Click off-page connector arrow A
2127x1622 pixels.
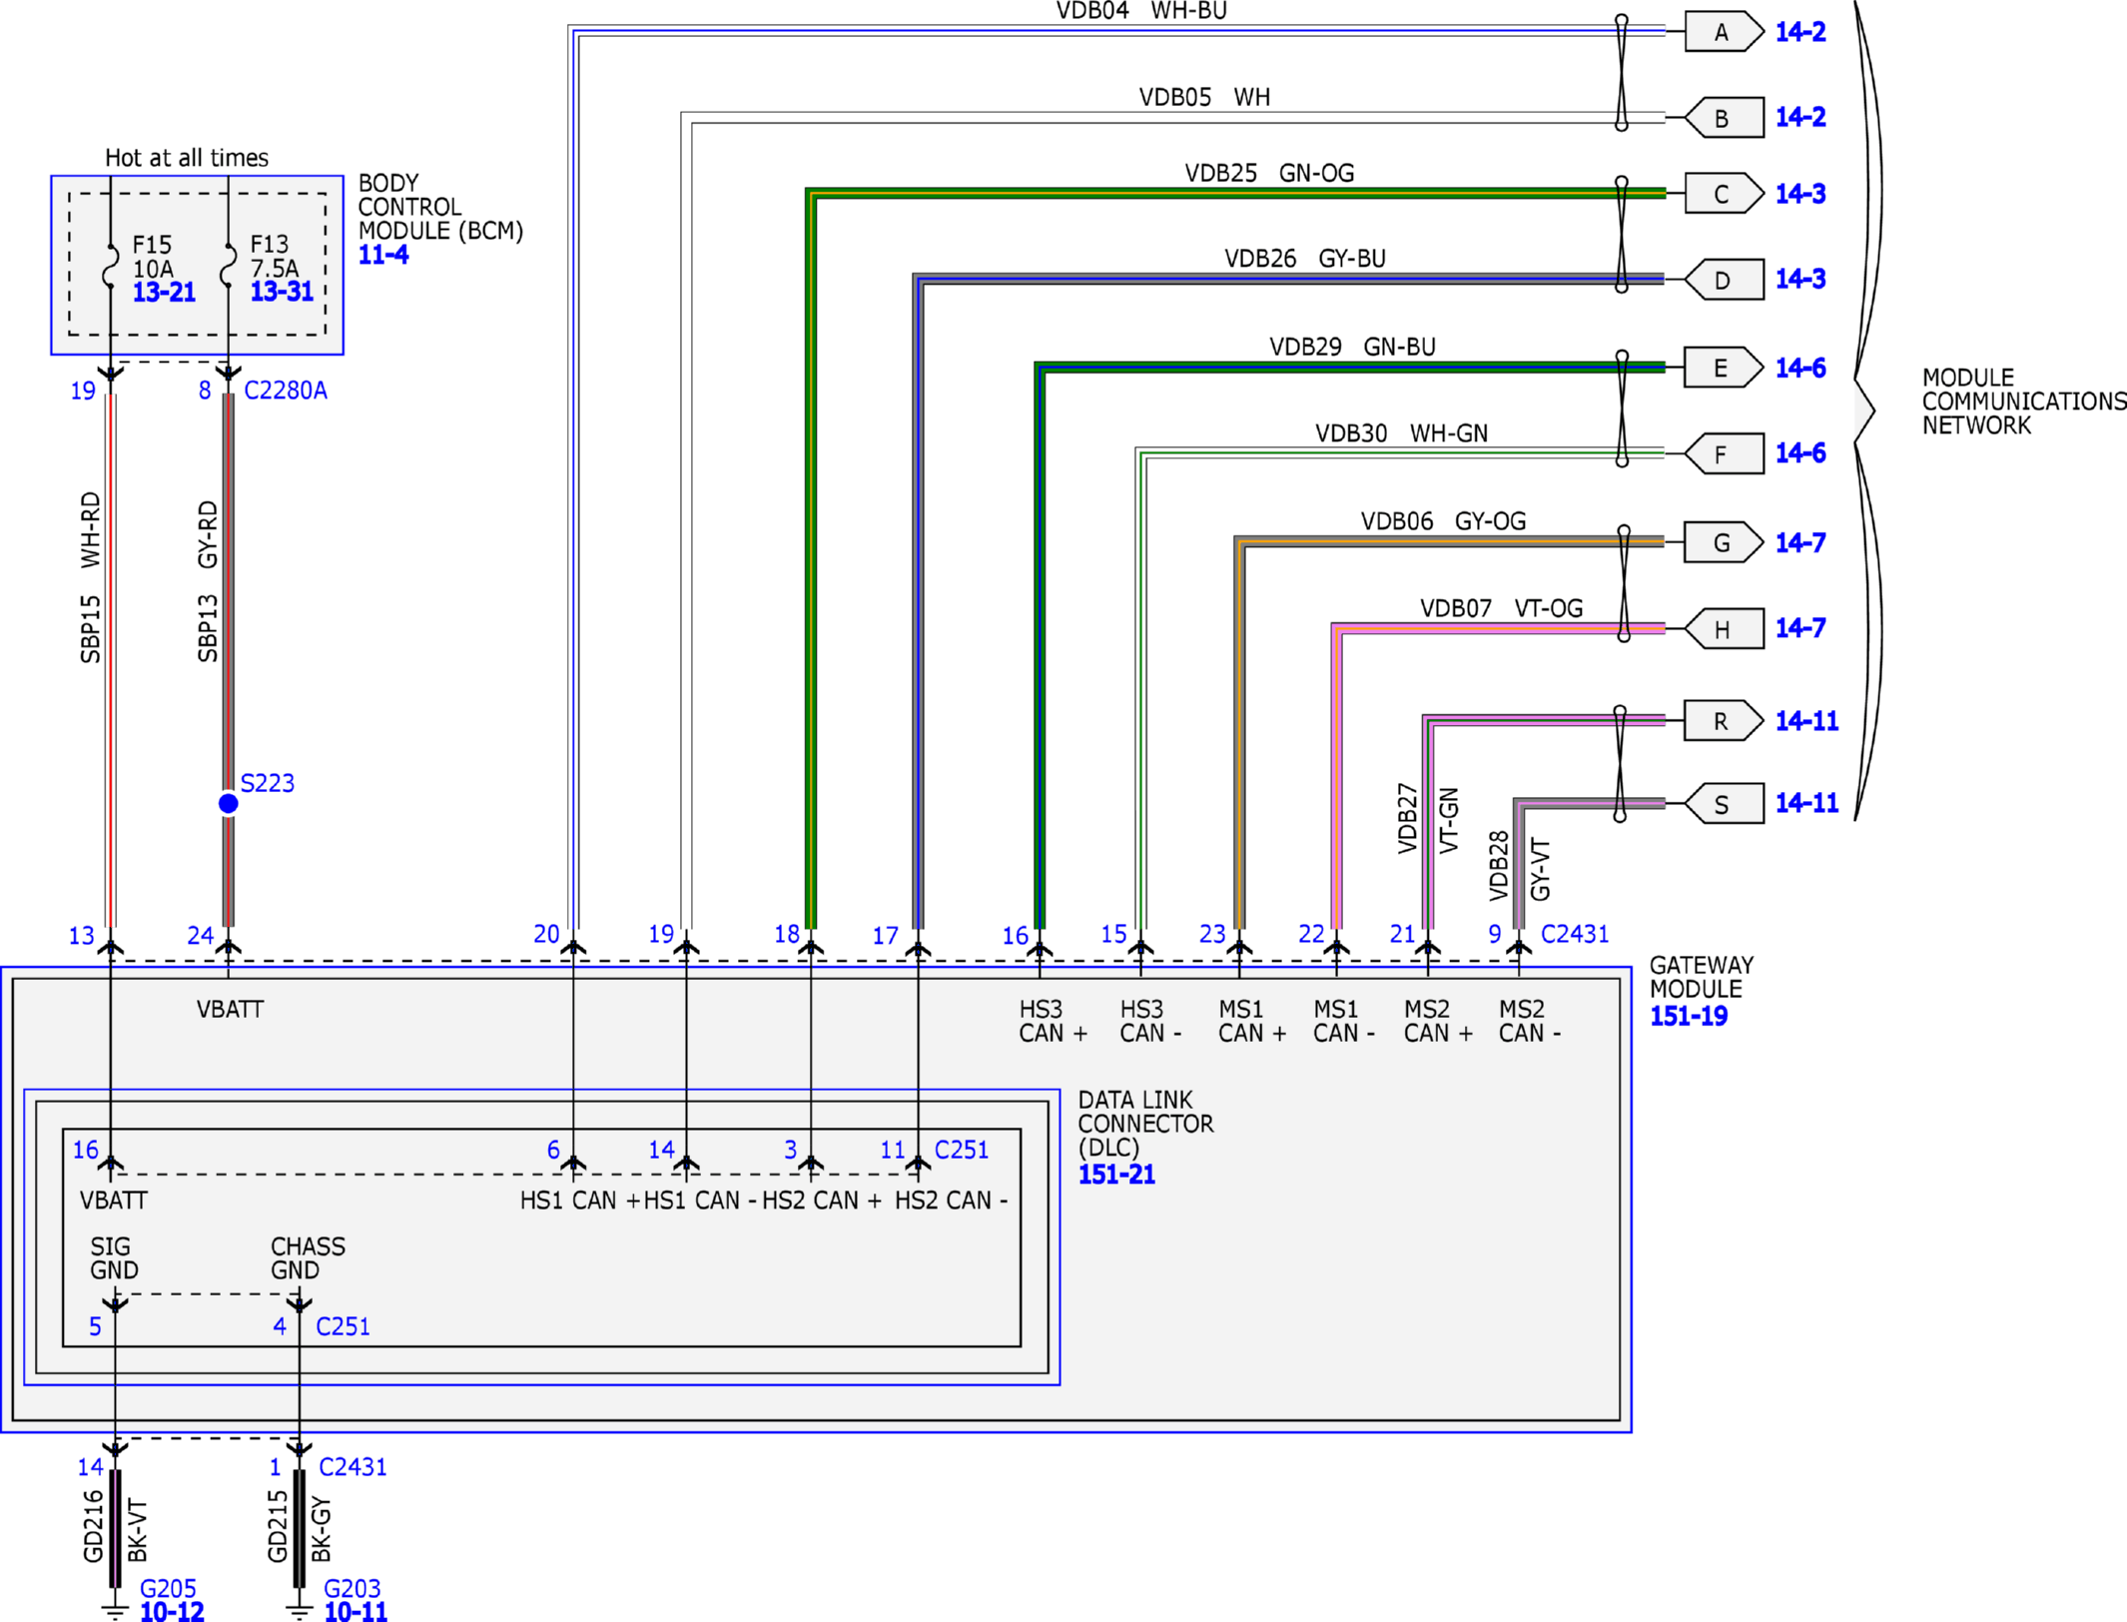[1723, 32]
